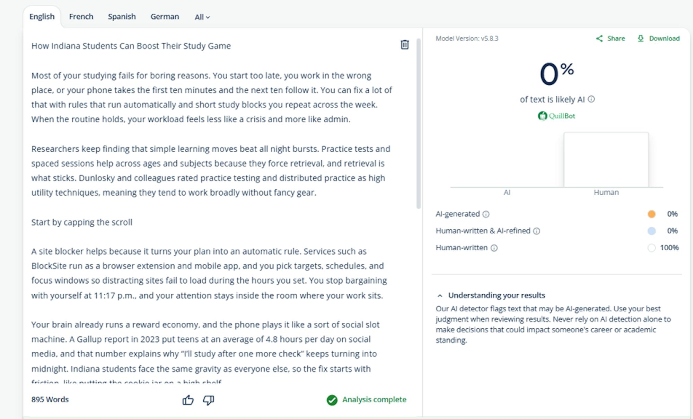Click the thumbs down feedback icon
The image size is (693, 419).
tap(209, 400)
